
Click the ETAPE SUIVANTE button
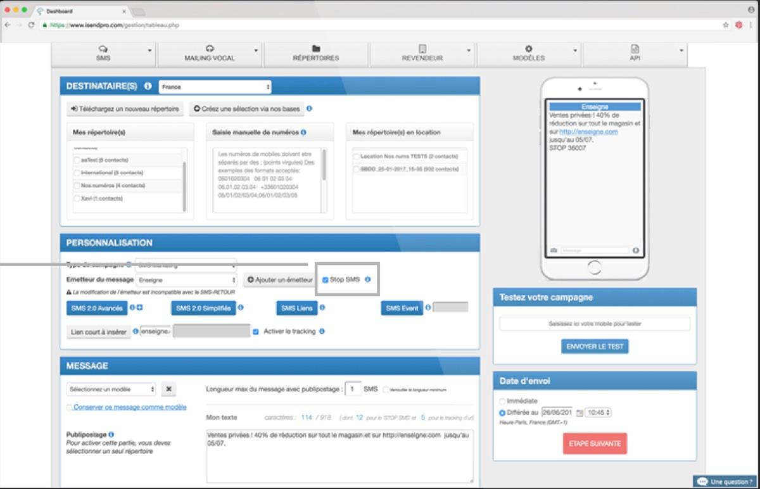tap(594, 444)
